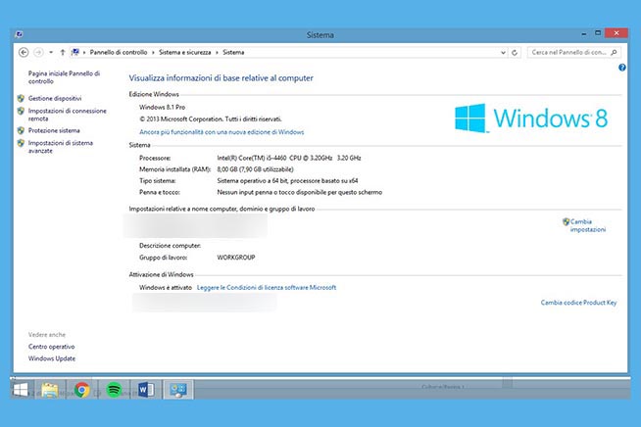Open the blue Help question mark
This screenshot has height=427, width=641.
[x=621, y=68]
